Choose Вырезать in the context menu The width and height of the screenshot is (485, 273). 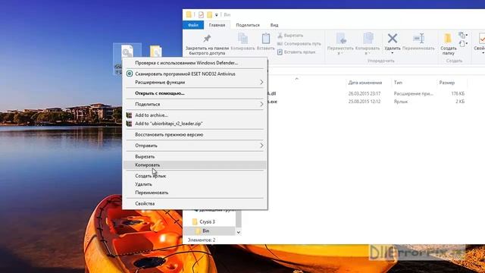tap(195, 157)
